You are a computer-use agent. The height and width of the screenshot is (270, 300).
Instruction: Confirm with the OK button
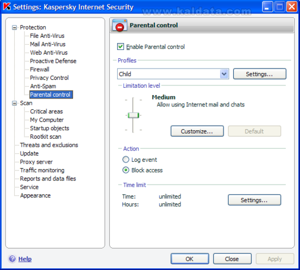[x=190, y=259]
